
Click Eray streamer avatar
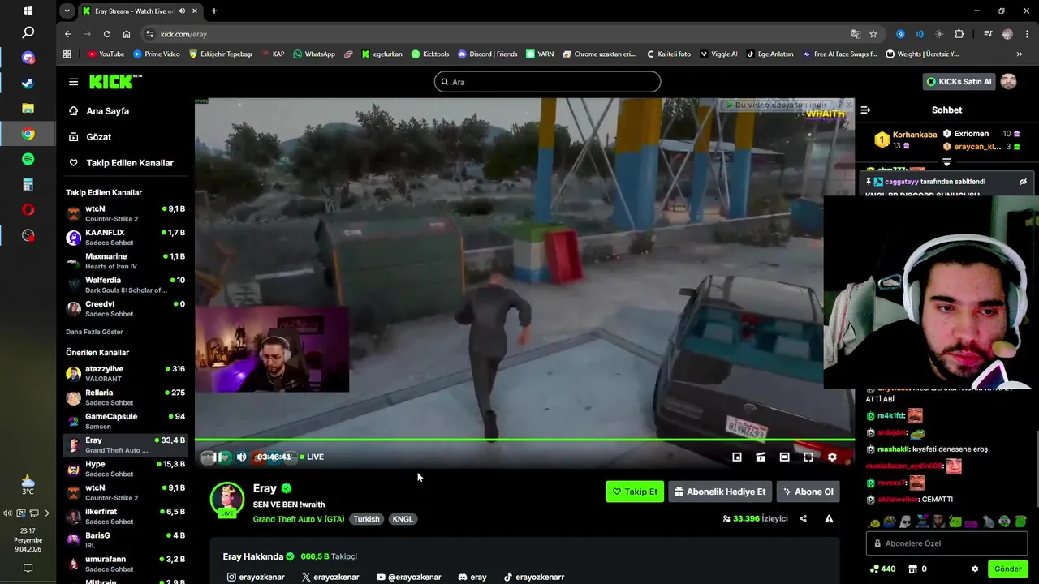227,500
